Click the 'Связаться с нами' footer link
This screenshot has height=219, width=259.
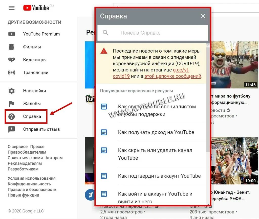(x=25, y=158)
